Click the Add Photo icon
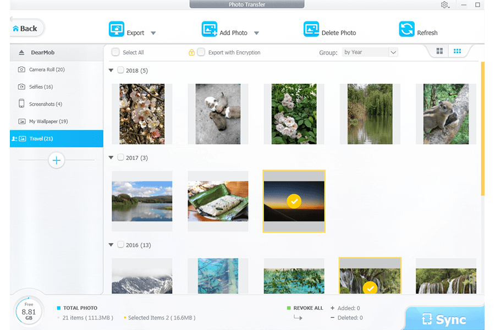This screenshot has width=495, height=330. click(x=210, y=30)
